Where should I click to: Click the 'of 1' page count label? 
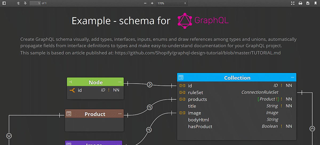click(x=44, y=3)
